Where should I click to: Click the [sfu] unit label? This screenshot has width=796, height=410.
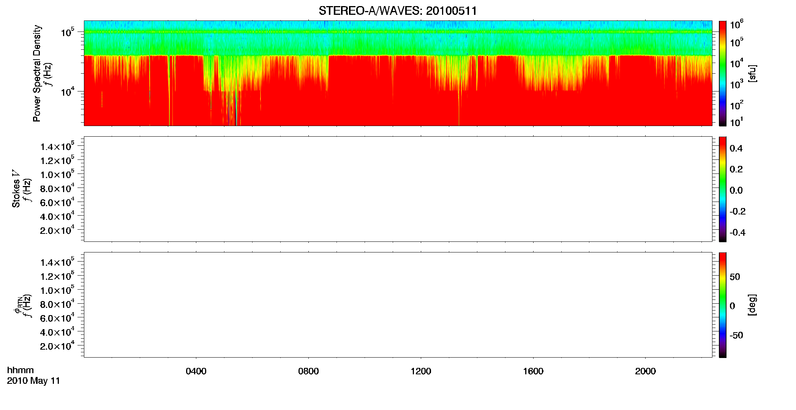(x=752, y=73)
